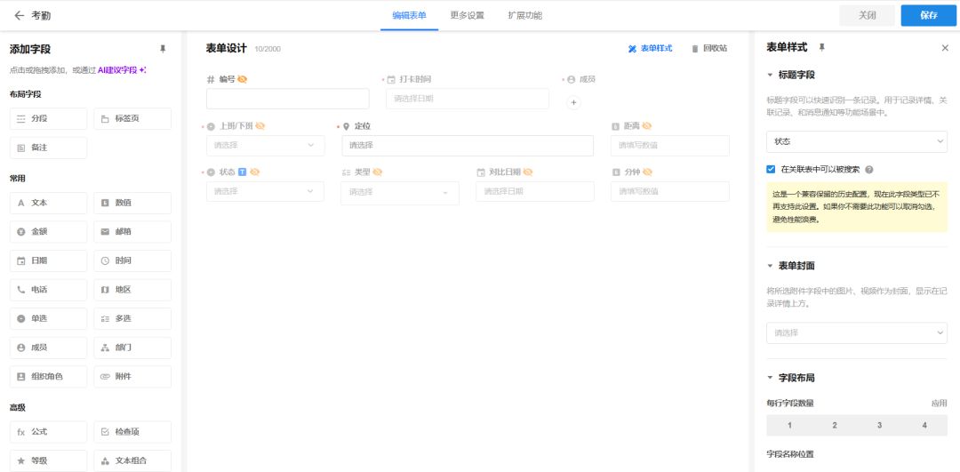The height and width of the screenshot is (472, 960).
Task: Add a 电话 phone field
Action: coord(48,290)
